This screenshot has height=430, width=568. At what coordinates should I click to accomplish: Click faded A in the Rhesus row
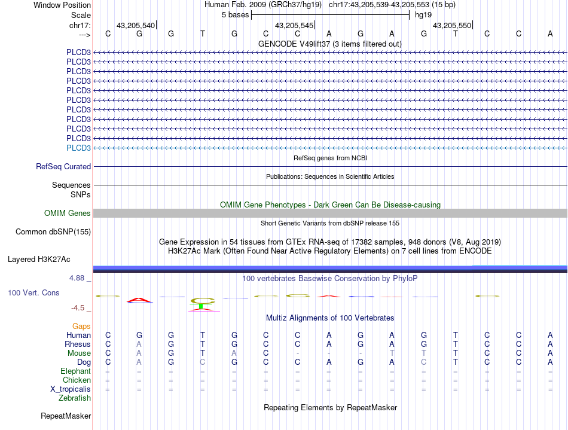(x=139, y=344)
